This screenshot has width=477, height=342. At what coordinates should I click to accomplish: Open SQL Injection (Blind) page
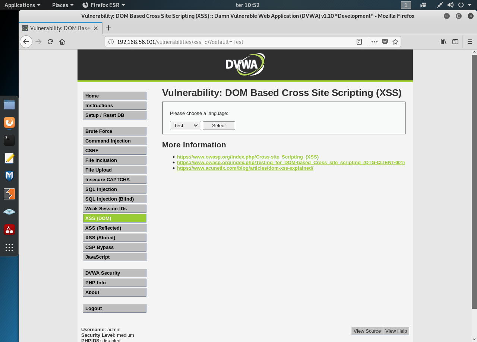click(x=115, y=199)
